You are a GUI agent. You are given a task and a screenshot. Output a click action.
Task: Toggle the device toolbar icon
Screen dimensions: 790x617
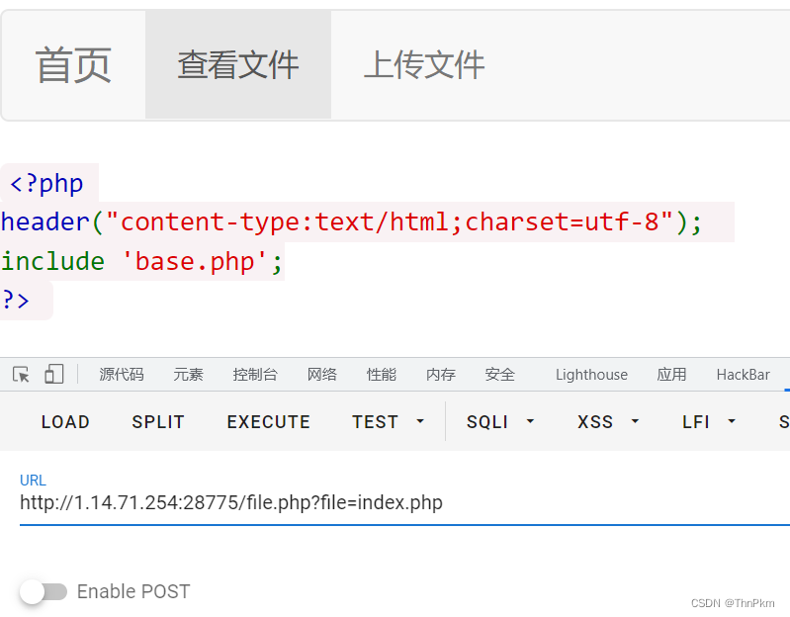(x=53, y=374)
